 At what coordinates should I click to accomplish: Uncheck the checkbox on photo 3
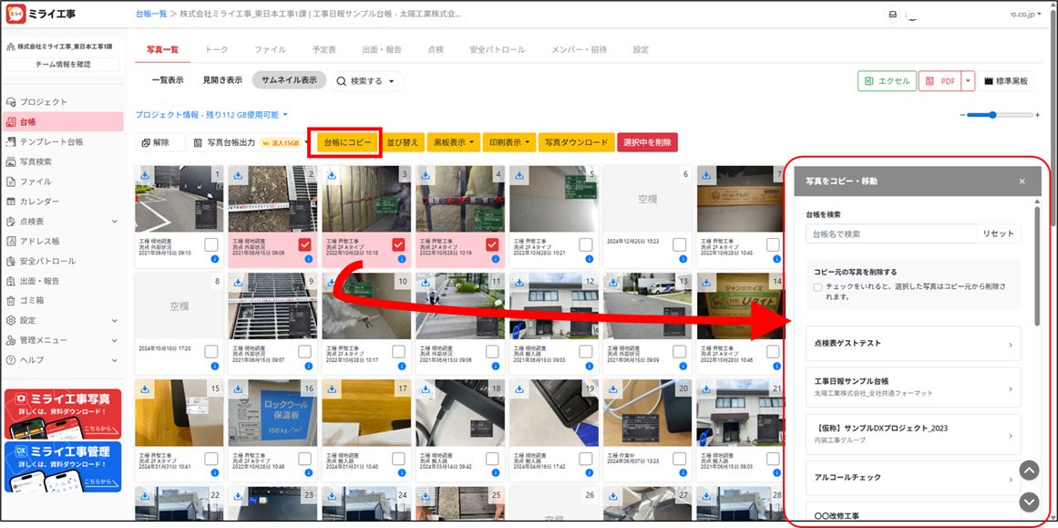398,244
